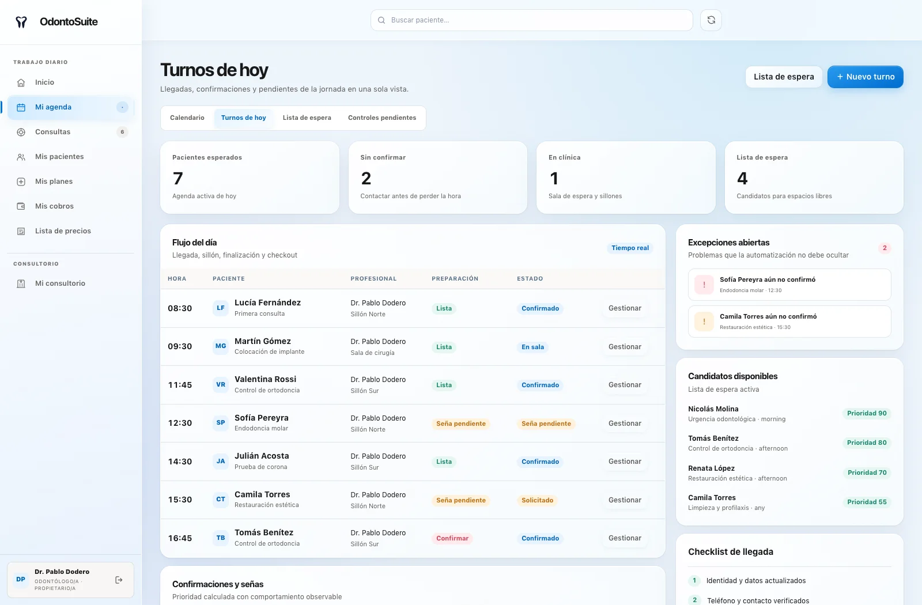Click patient name Valentina Rossi
The width and height of the screenshot is (922, 605).
click(x=265, y=379)
